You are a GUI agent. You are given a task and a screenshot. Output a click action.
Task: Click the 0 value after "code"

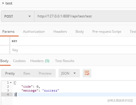(x=37, y=87)
